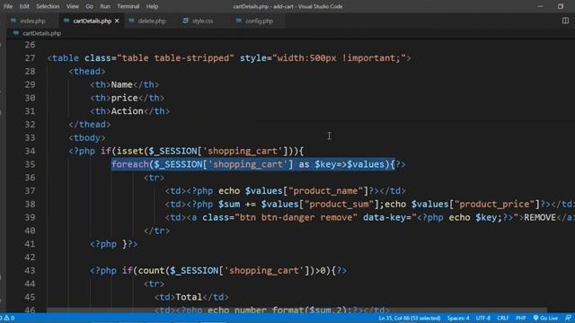575x323 pixels.
Task: Click the closing </thead> tag on line 32
Action: pyautogui.click(x=90, y=125)
